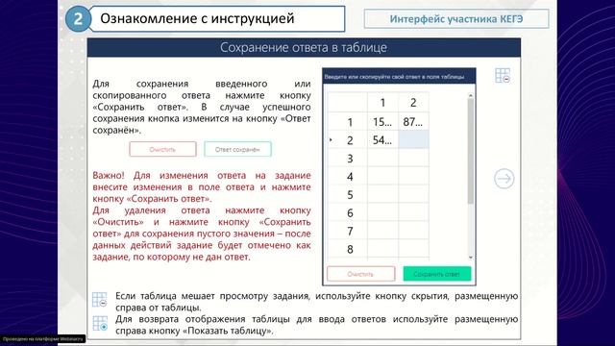The image size is (615, 346).
Task: Click step number '2' circle badge
Action: click(78, 19)
